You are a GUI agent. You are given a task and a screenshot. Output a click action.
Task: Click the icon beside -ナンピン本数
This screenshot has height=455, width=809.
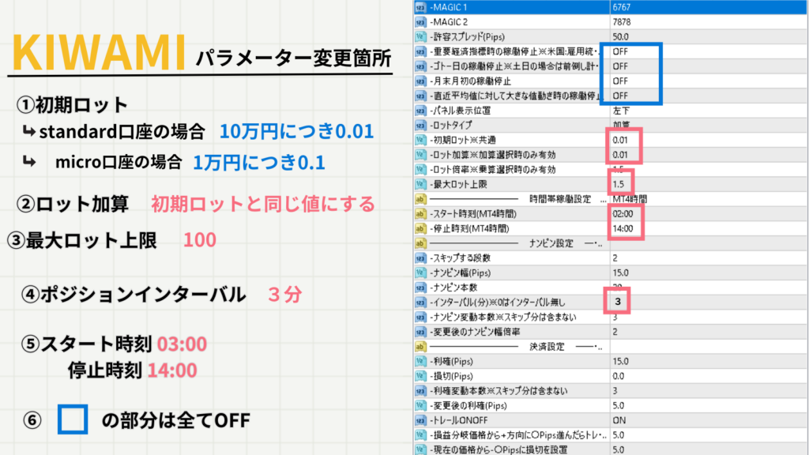(x=420, y=288)
